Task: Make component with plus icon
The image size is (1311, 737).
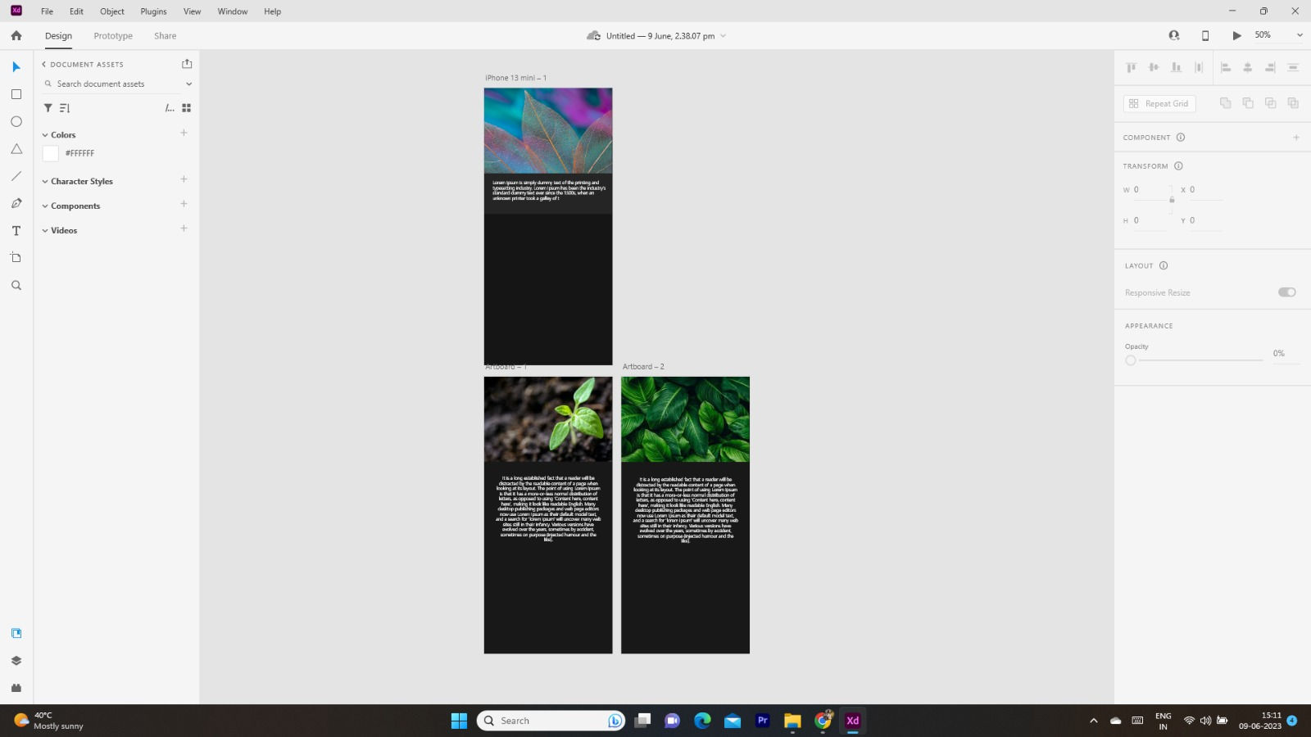Action: pyautogui.click(x=1296, y=138)
